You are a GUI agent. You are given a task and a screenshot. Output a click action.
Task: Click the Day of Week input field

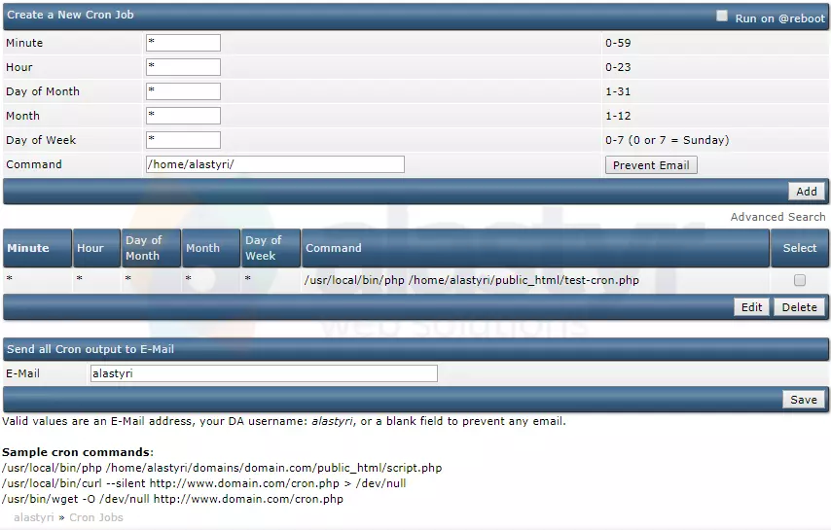coord(183,140)
